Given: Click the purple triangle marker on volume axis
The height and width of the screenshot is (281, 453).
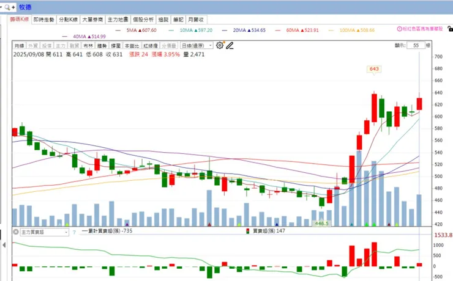Looking at the screenshot, I should (x=127, y=224).
